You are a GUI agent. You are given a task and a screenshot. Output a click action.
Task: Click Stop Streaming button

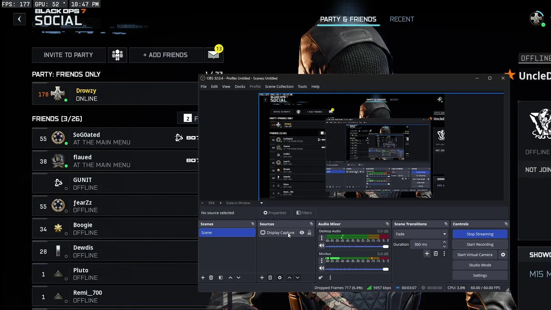[480, 234]
